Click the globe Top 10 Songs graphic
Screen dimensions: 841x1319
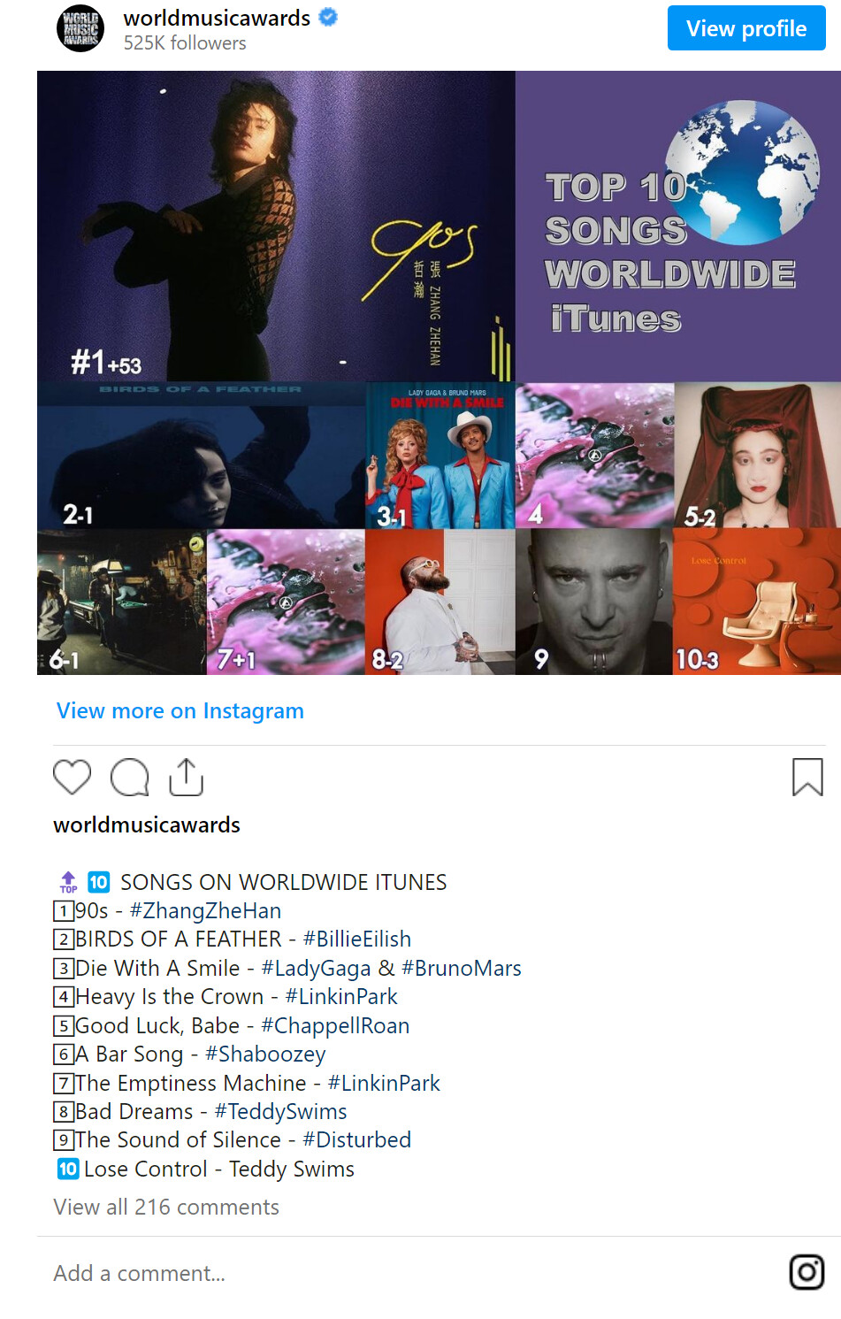(x=678, y=226)
